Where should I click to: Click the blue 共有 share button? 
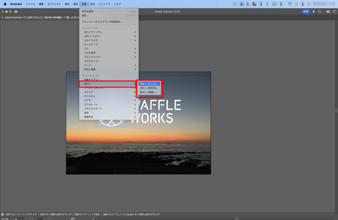[x=305, y=11]
